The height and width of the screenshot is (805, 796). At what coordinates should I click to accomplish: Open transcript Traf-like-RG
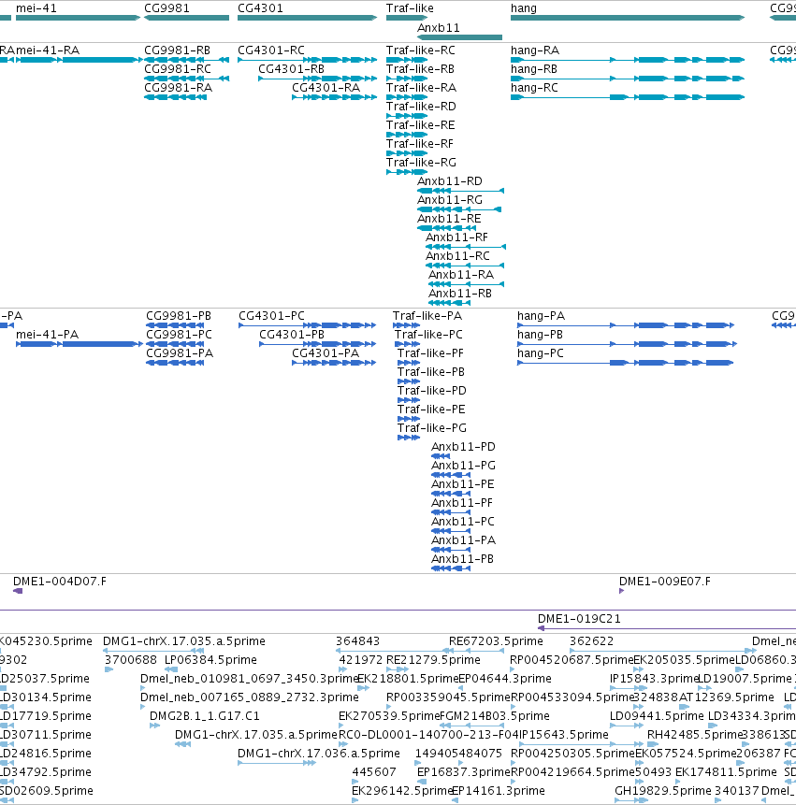407,172
